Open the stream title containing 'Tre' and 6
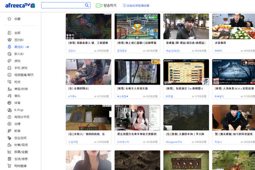 tap(184, 89)
